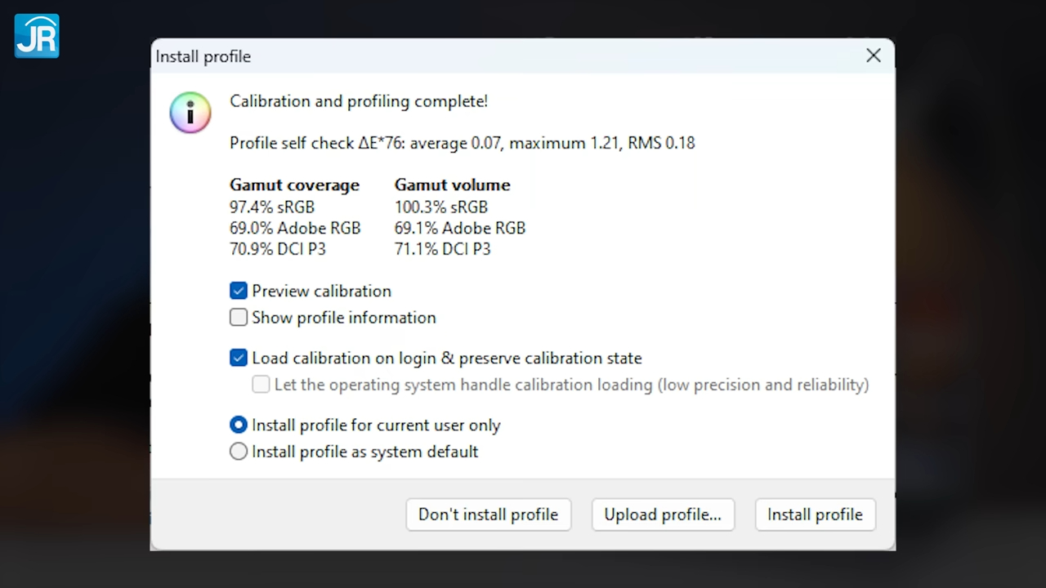Screen dimensions: 1046x588
Task: Click the JR logo in the corner
Action: pyautogui.click(x=36, y=35)
